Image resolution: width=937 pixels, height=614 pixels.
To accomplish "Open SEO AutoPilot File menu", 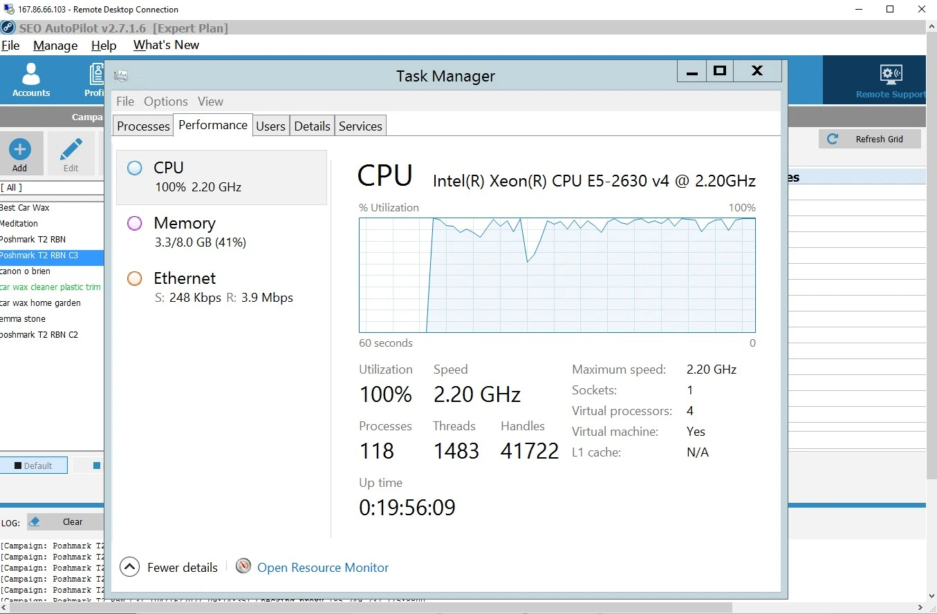I will (10, 46).
